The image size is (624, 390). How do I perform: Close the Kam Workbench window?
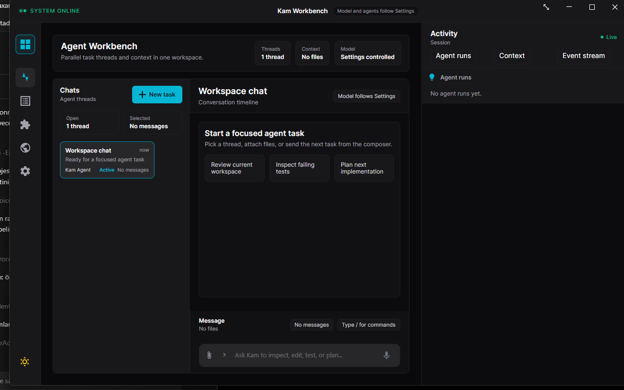click(615, 7)
